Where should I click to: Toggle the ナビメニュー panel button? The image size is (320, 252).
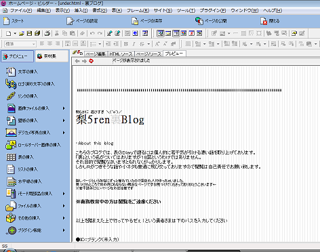(x=17, y=56)
